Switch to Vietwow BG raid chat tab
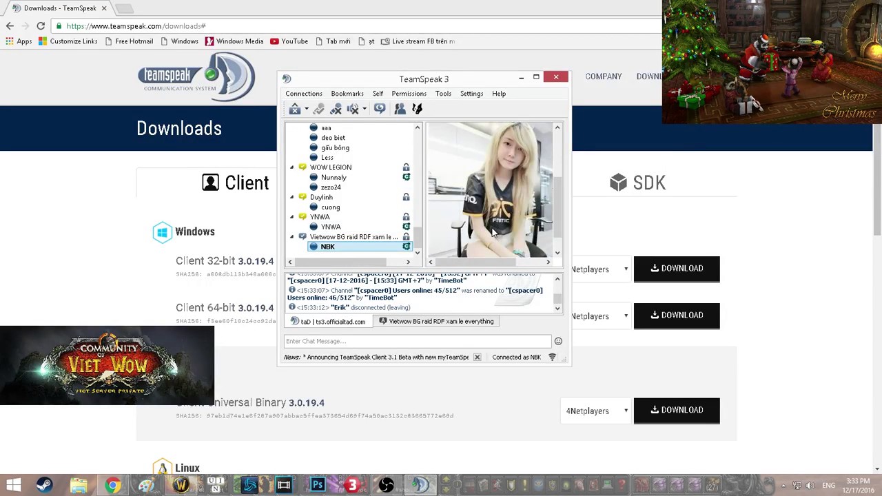 437,322
